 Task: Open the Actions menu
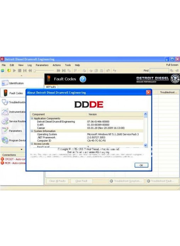(x=57, y=65)
